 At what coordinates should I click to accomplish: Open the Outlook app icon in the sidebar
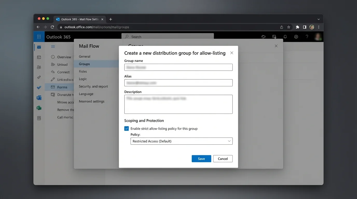click(39, 98)
